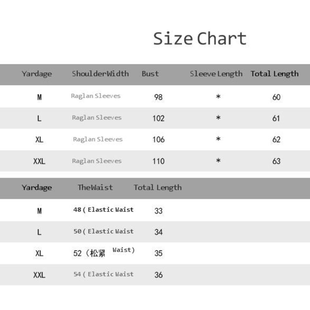
Task: Select the total length value 63
Action: [x=276, y=161]
